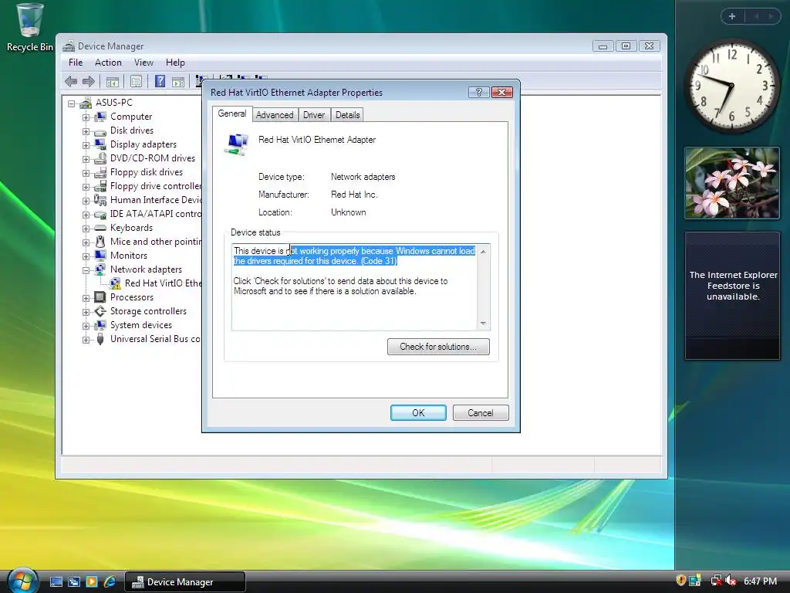Select Storage controllers category
This screenshot has height=593, width=790.
148,312
